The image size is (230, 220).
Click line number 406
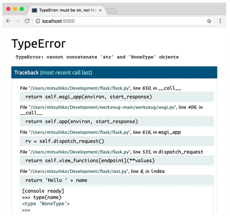point(192,107)
